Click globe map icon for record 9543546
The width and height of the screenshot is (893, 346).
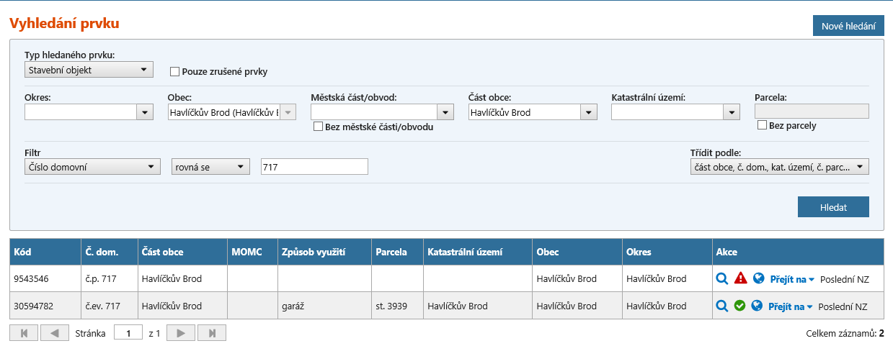click(758, 278)
